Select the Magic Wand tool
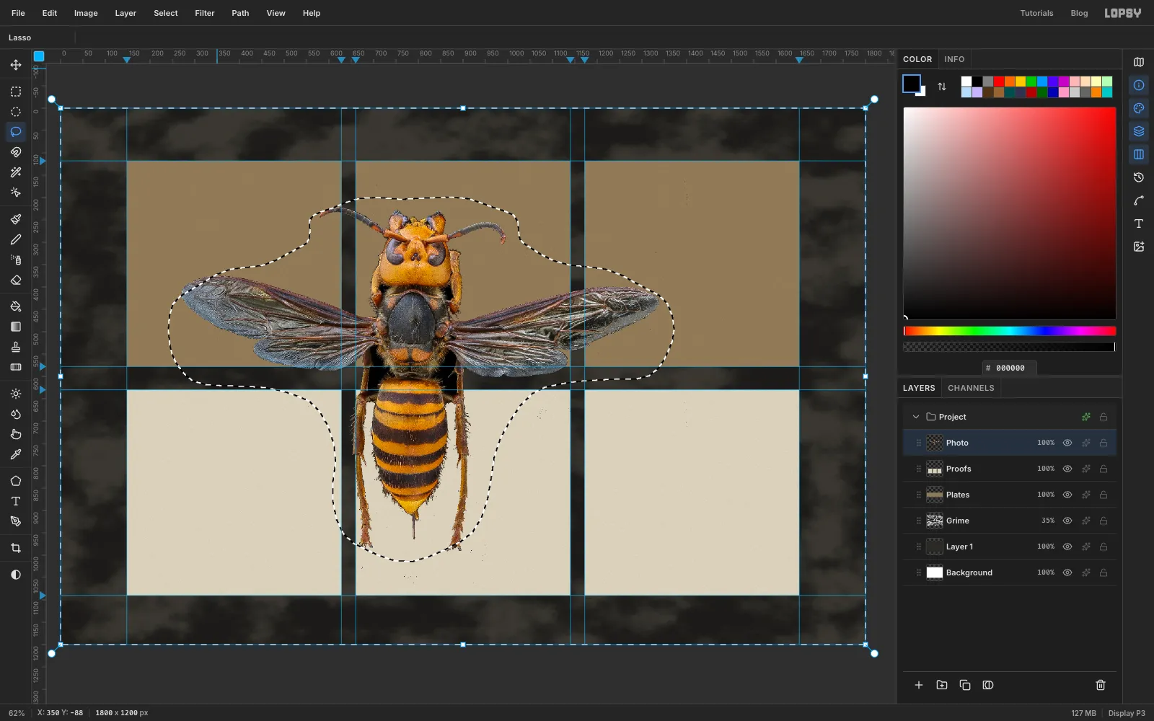 (16, 172)
